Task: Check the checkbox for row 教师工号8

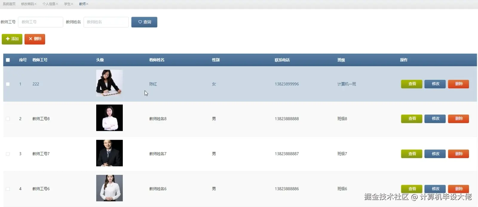Action: point(8,119)
